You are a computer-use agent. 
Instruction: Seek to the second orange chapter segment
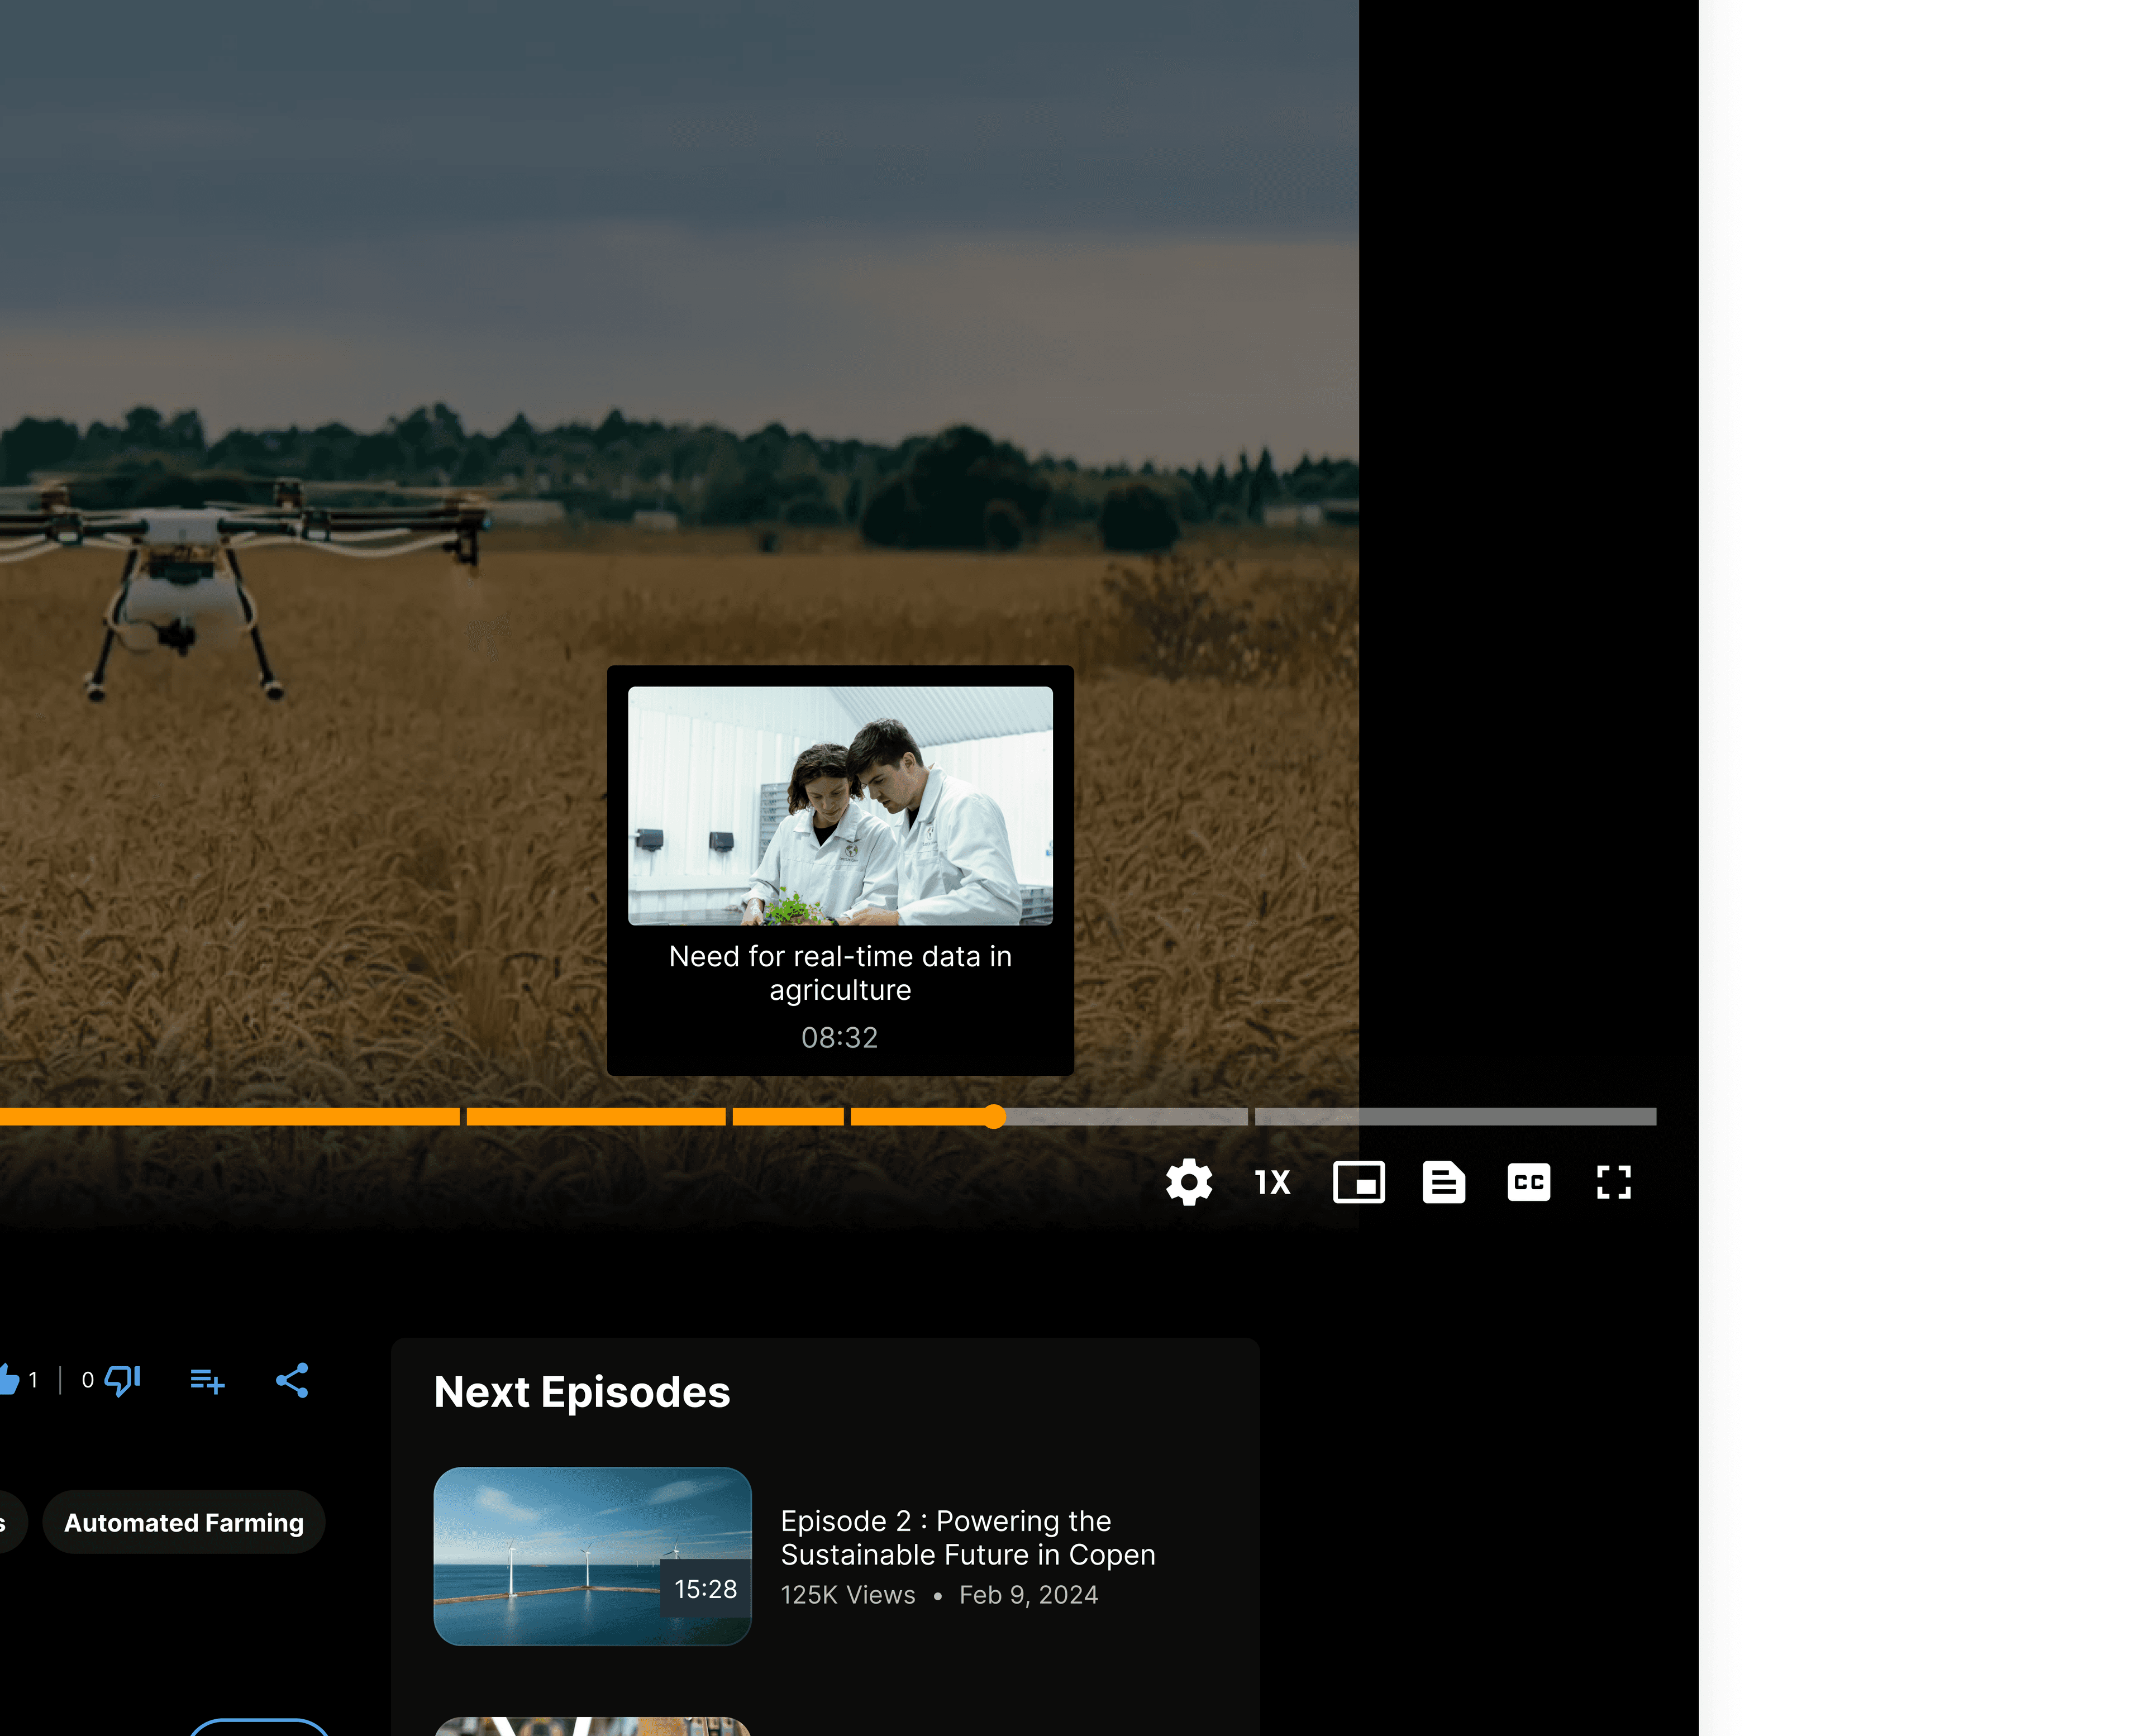tap(596, 1117)
